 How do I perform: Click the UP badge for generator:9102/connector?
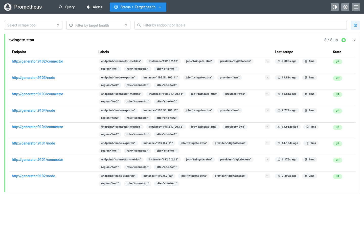[337, 62]
